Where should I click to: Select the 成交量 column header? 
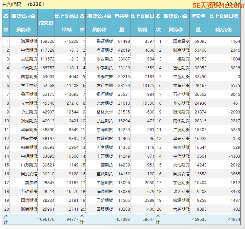(46, 23)
